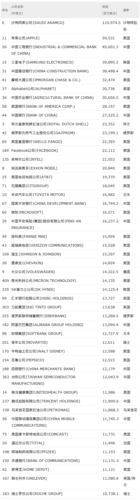Image resolution: width=140 pixels, height=500 pixels.
Task: Select MICRON TECHNOLOGY company name
Action: point(44,281)
